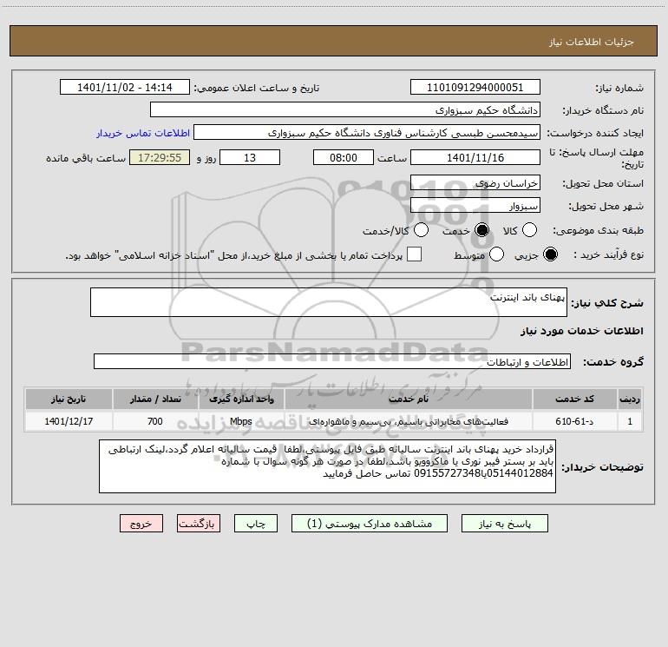This screenshot has height=647, width=668.
Task: Click the بازگشت back button
Action: pos(199,524)
